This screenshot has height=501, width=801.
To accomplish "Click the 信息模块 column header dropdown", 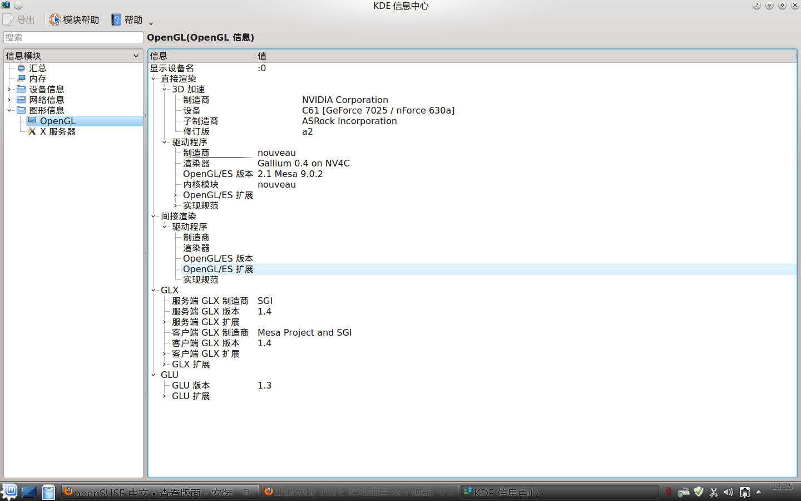I will [73, 56].
